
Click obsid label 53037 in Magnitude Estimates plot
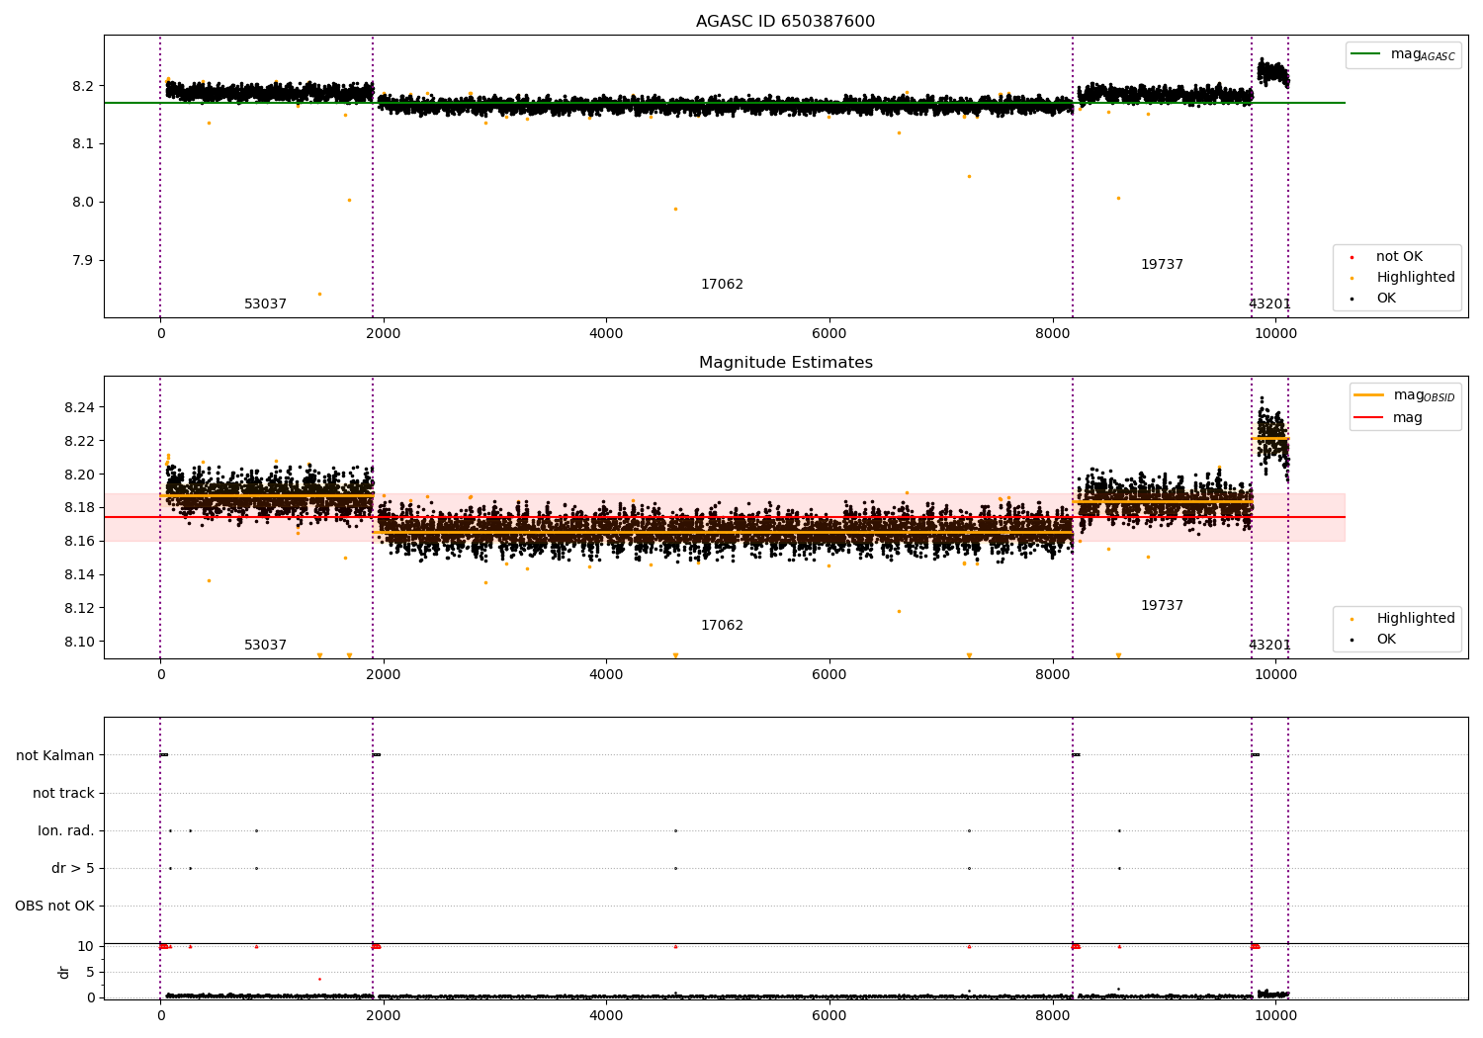pos(265,646)
